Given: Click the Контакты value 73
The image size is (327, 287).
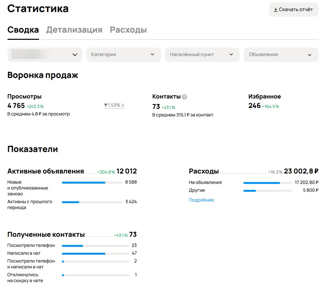Looking at the screenshot, I should point(156,106).
